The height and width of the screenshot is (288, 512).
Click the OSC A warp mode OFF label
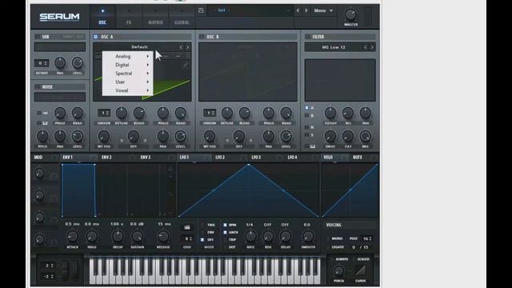(134, 146)
